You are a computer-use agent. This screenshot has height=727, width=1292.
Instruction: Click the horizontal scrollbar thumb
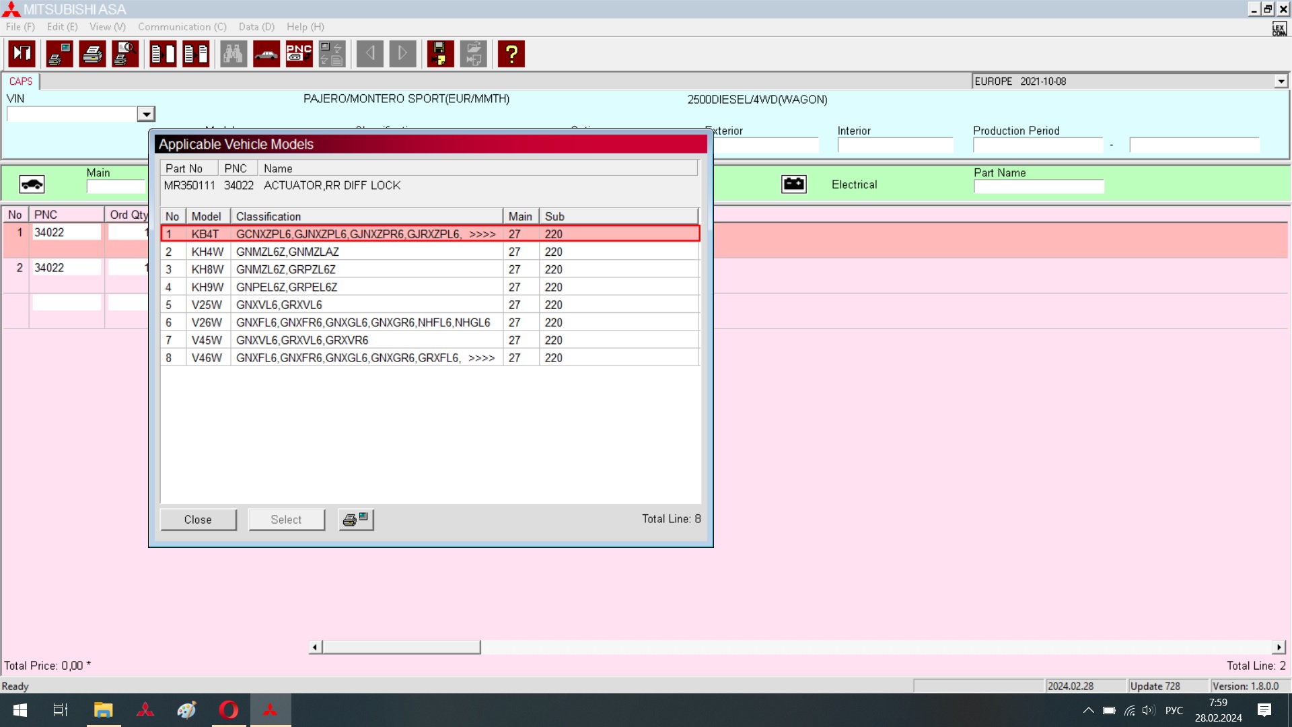[401, 647]
